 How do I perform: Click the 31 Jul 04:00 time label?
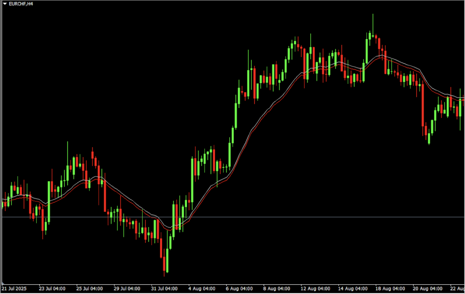pos(164,289)
